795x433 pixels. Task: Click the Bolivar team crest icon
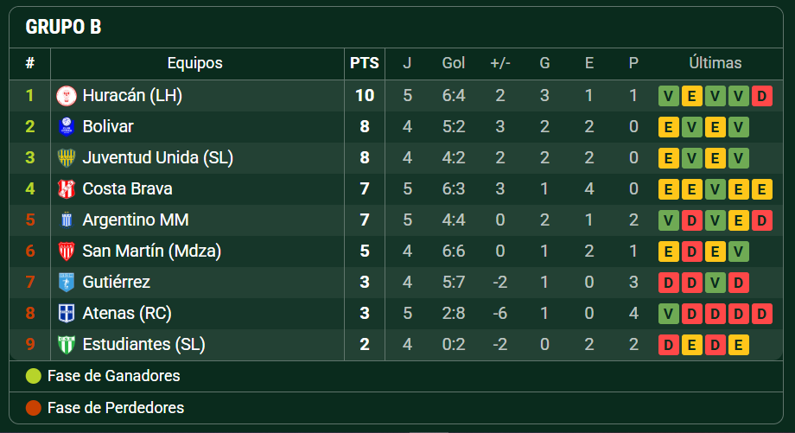click(x=67, y=127)
